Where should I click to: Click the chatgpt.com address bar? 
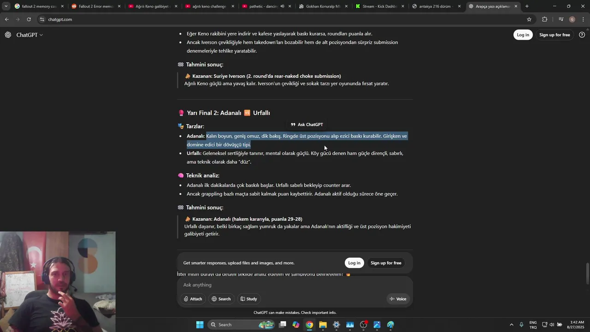286,19
